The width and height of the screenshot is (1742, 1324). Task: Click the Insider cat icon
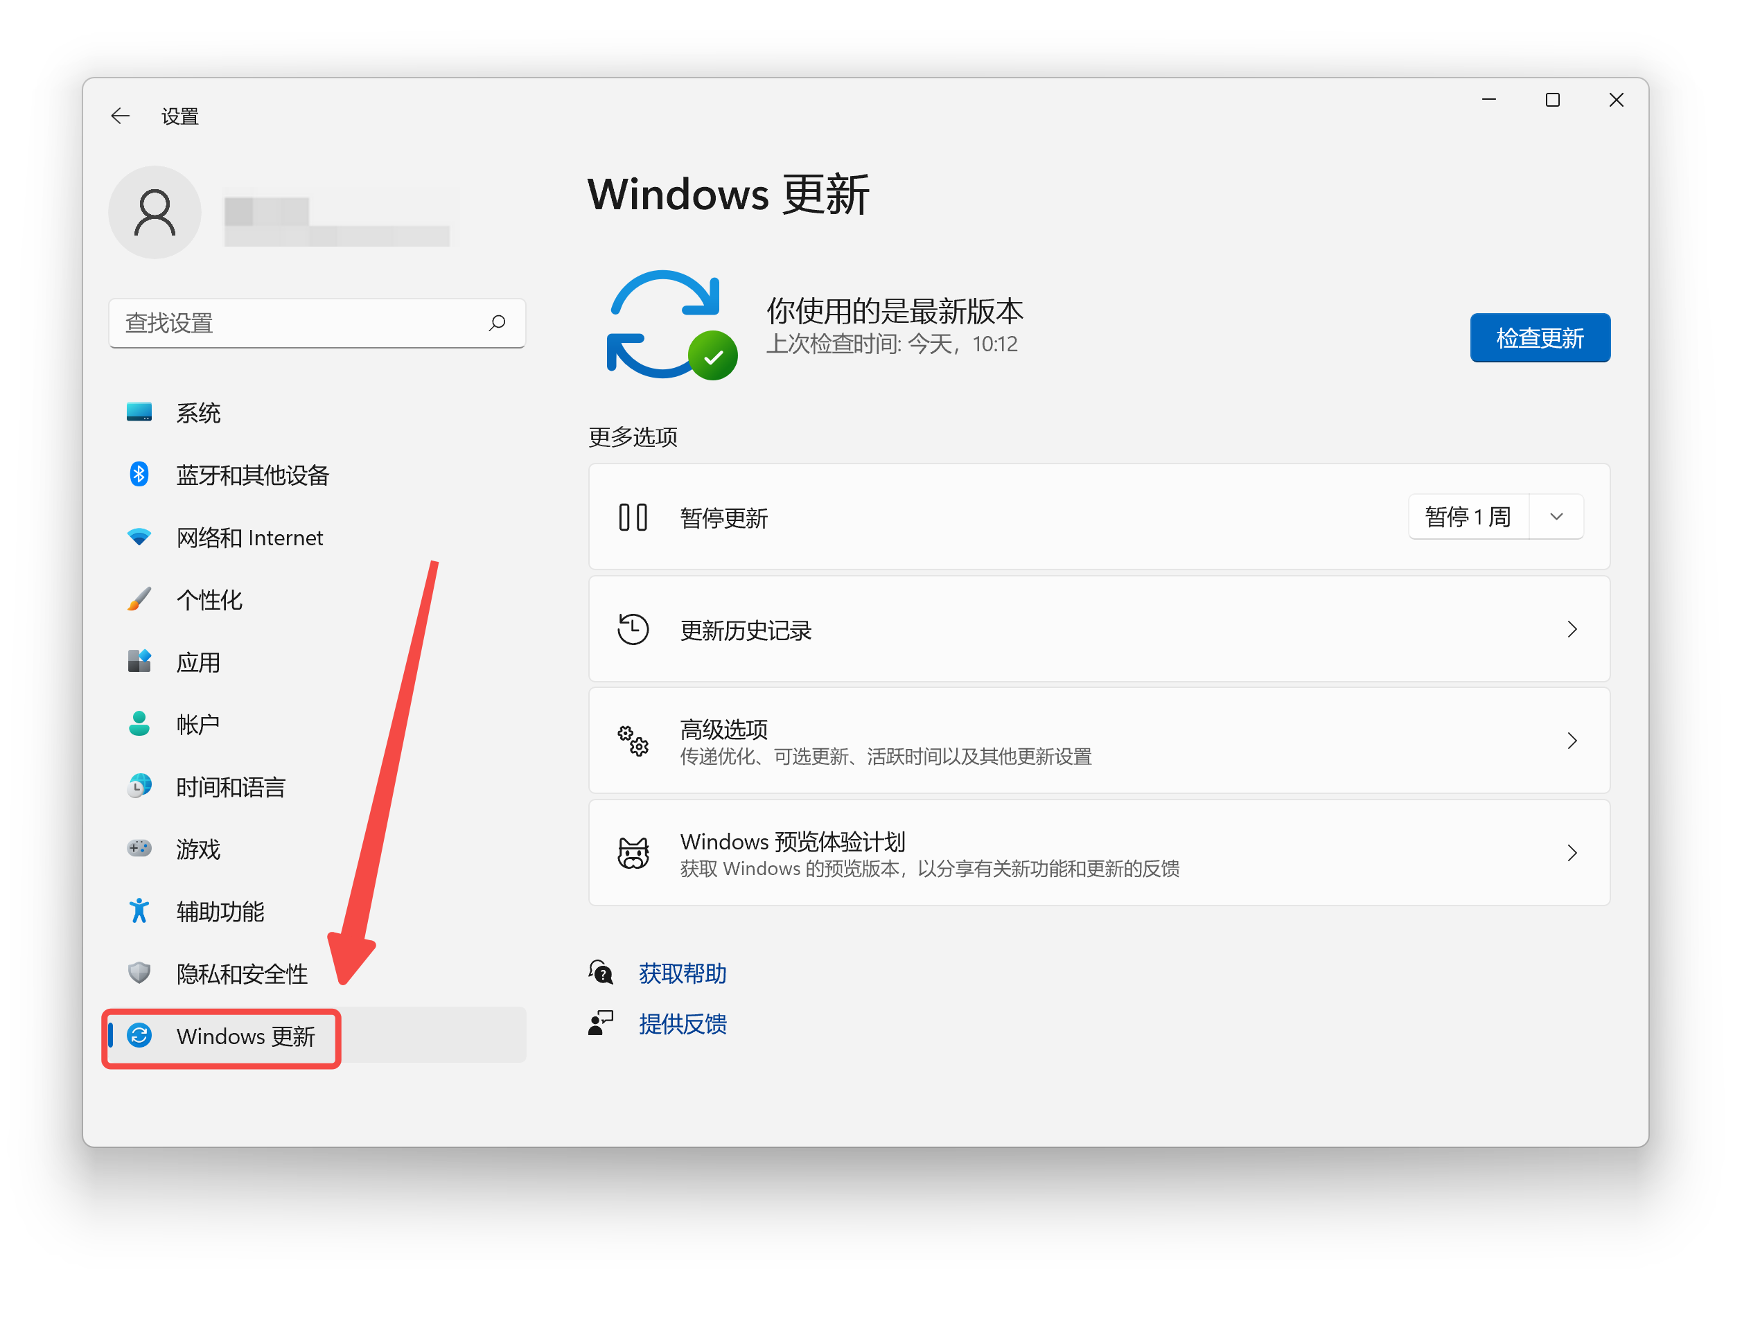[633, 854]
